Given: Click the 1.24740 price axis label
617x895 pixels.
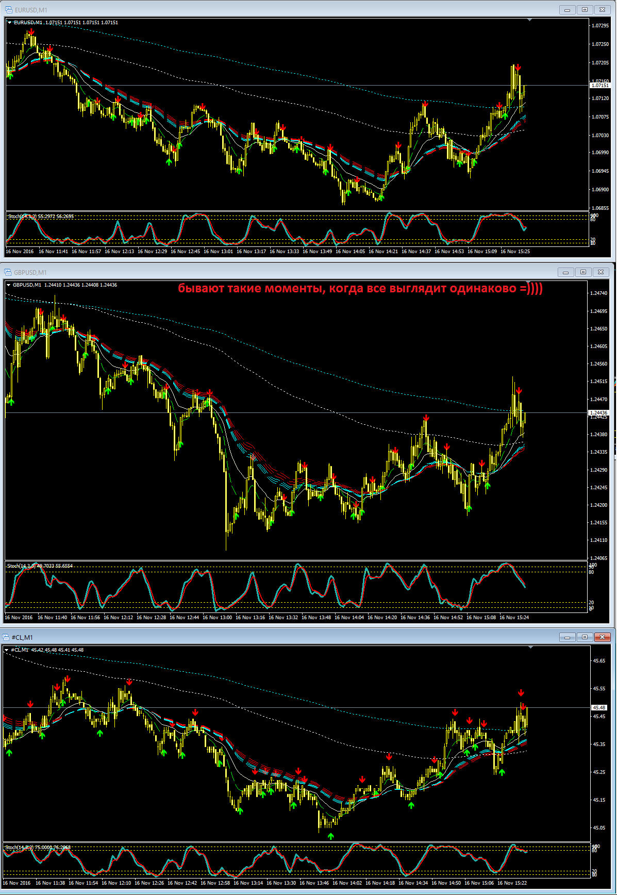Looking at the screenshot, I should click(599, 293).
